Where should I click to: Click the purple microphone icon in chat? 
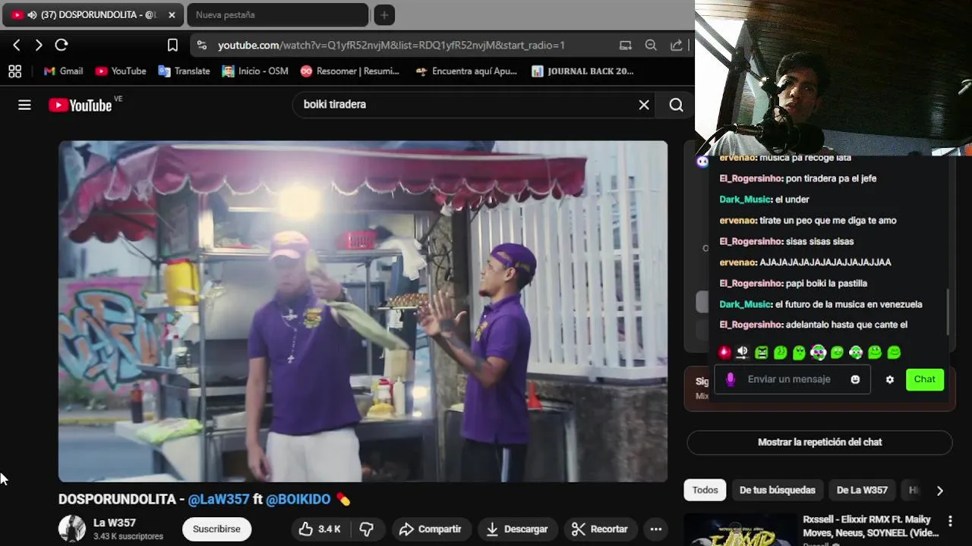(x=731, y=379)
